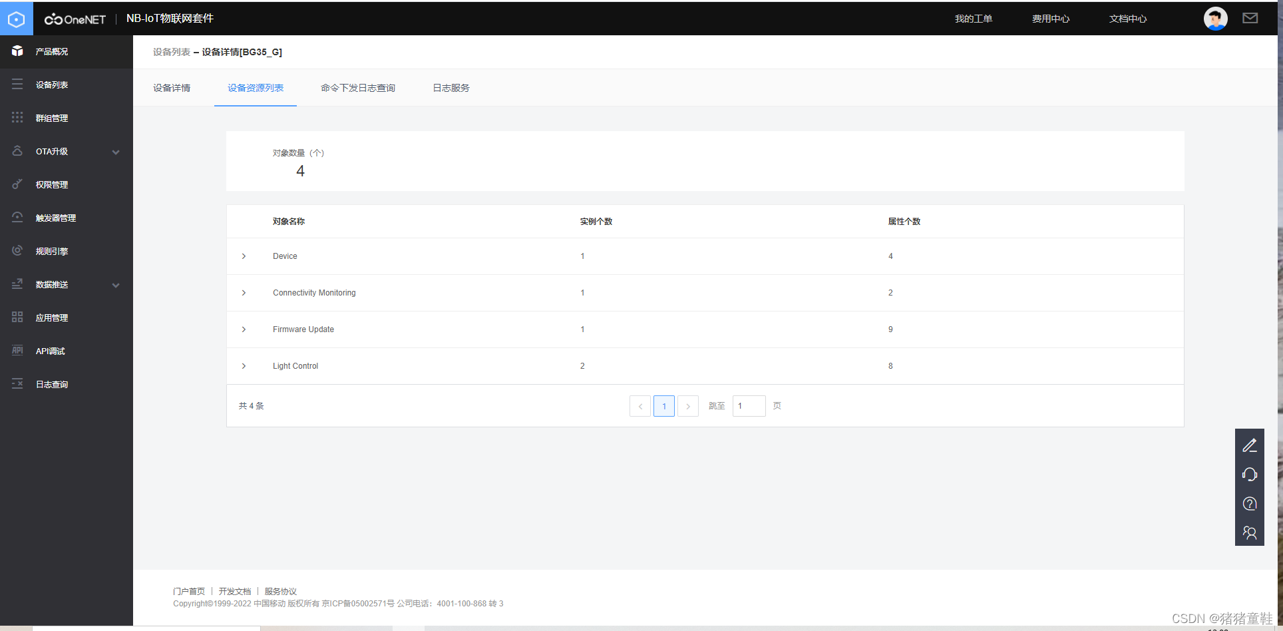Open the user avatar profile
This screenshot has height=631, width=1283.
click(1215, 19)
